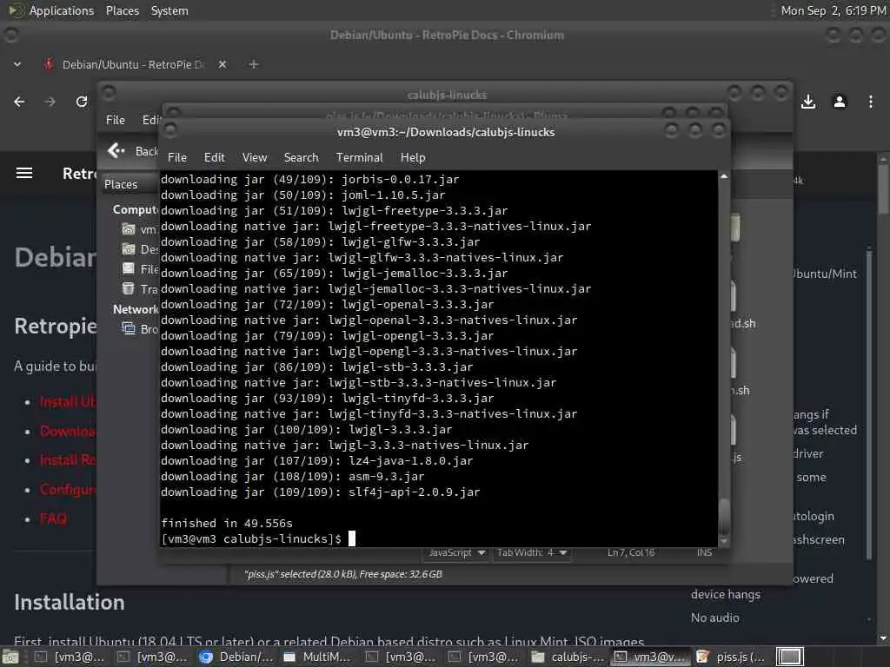Select the Debian/Ubuntu RetroPie Chromium tab
This screenshot has width=890, height=667.
coord(130,64)
